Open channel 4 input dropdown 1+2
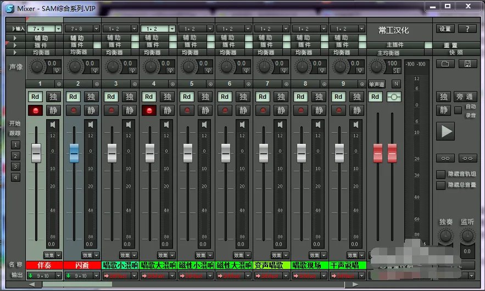The height and width of the screenshot is (291, 485). pos(172,29)
